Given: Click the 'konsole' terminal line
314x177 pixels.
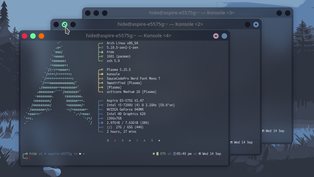Looking at the screenshot, I should (113, 74).
